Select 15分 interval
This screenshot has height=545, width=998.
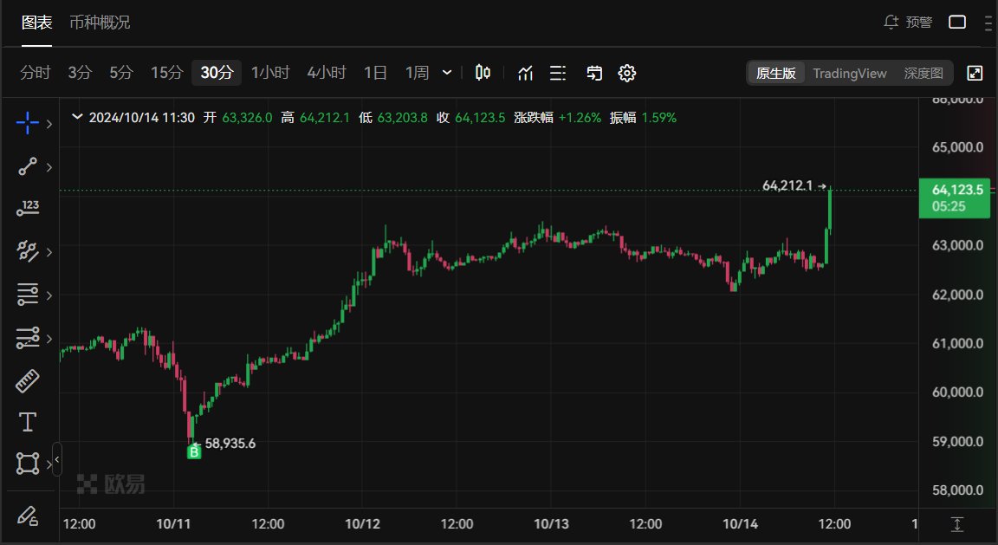click(x=166, y=73)
